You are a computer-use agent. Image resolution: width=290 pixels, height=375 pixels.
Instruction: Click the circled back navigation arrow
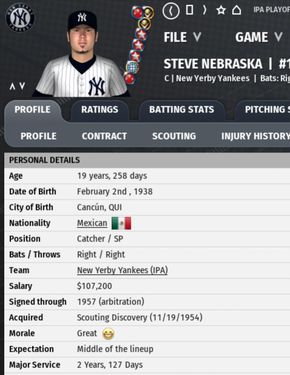pyautogui.click(x=171, y=11)
